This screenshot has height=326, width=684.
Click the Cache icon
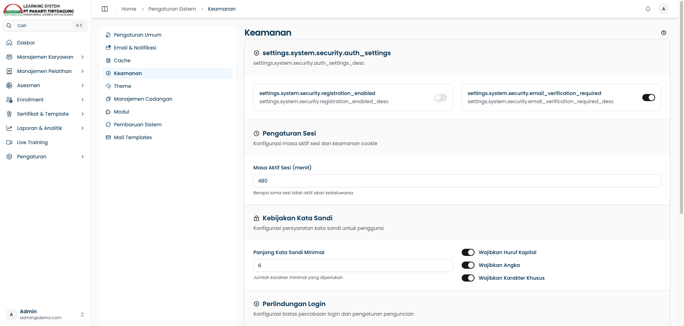(108, 61)
